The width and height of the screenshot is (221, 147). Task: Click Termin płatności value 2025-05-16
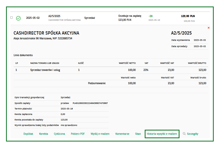[x=67, y=109]
